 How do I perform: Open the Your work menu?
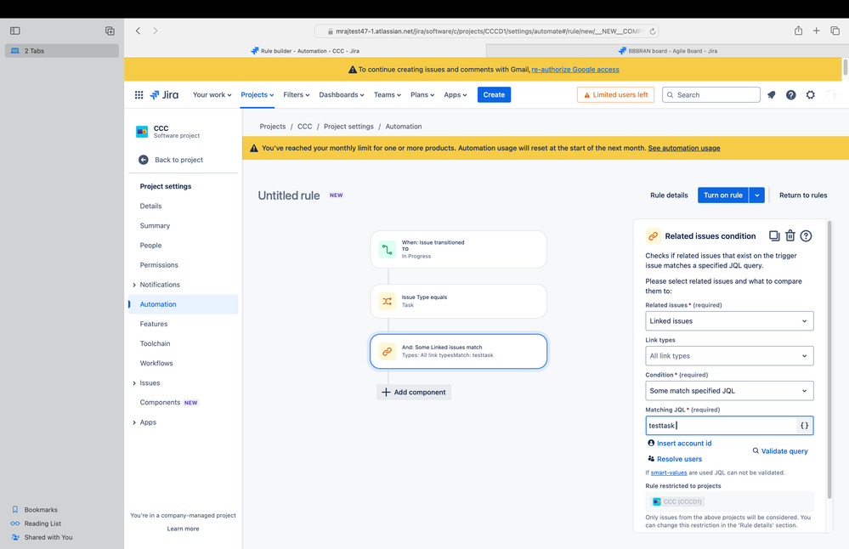click(x=212, y=94)
